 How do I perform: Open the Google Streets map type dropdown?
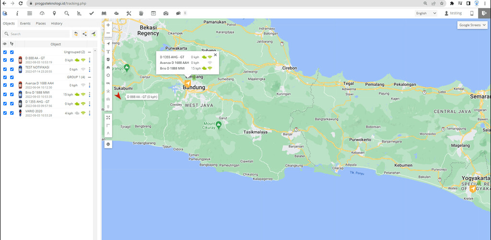coord(472,25)
